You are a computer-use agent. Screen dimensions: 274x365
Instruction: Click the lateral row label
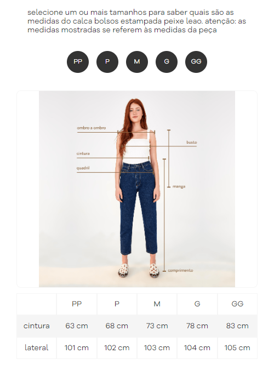[36, 348]
